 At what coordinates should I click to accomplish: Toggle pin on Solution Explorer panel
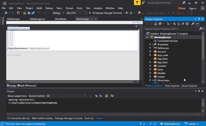coord(199,19)
